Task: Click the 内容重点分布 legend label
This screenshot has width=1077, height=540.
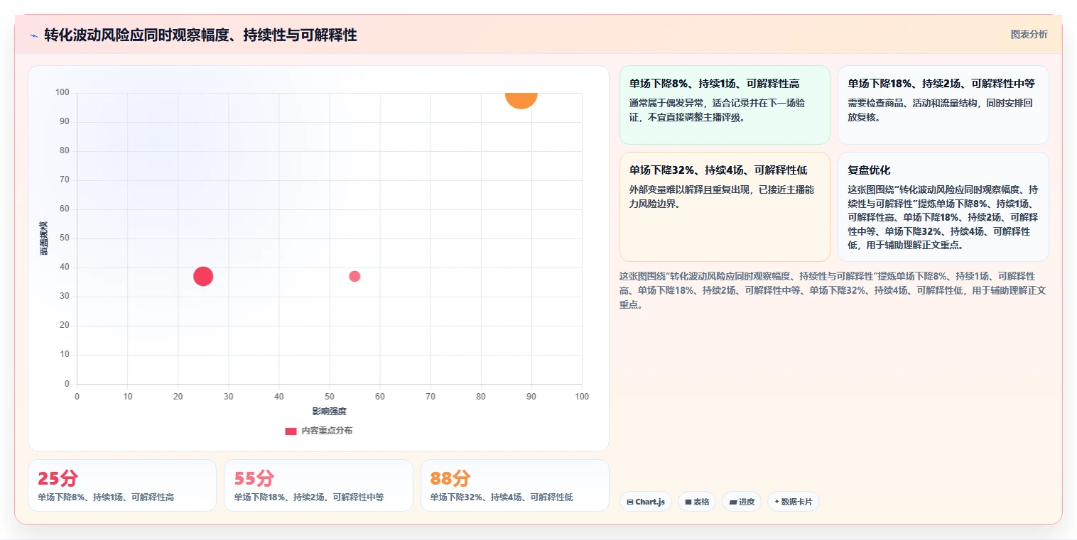Action: pyautogui.click(x=327, y=431)
